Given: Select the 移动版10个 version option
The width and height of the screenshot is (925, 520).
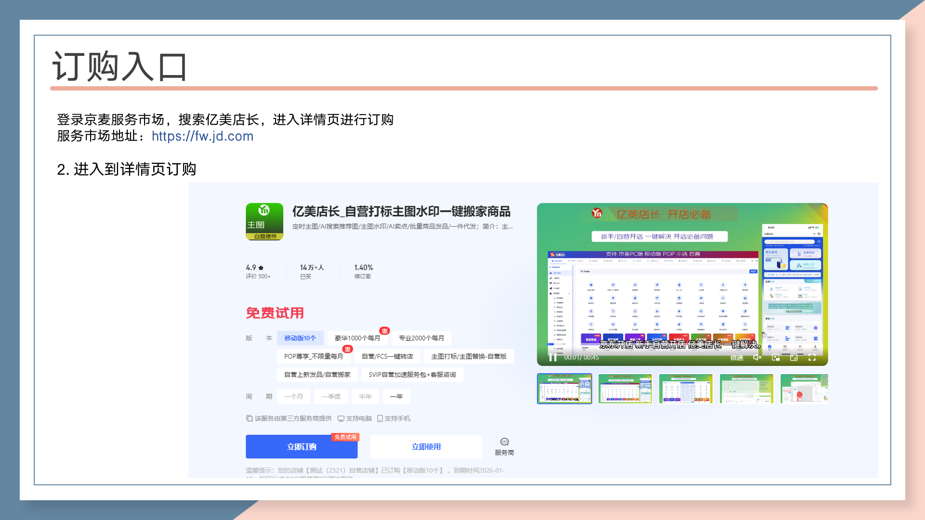Looking at the screenshot, I should [300, 338].
